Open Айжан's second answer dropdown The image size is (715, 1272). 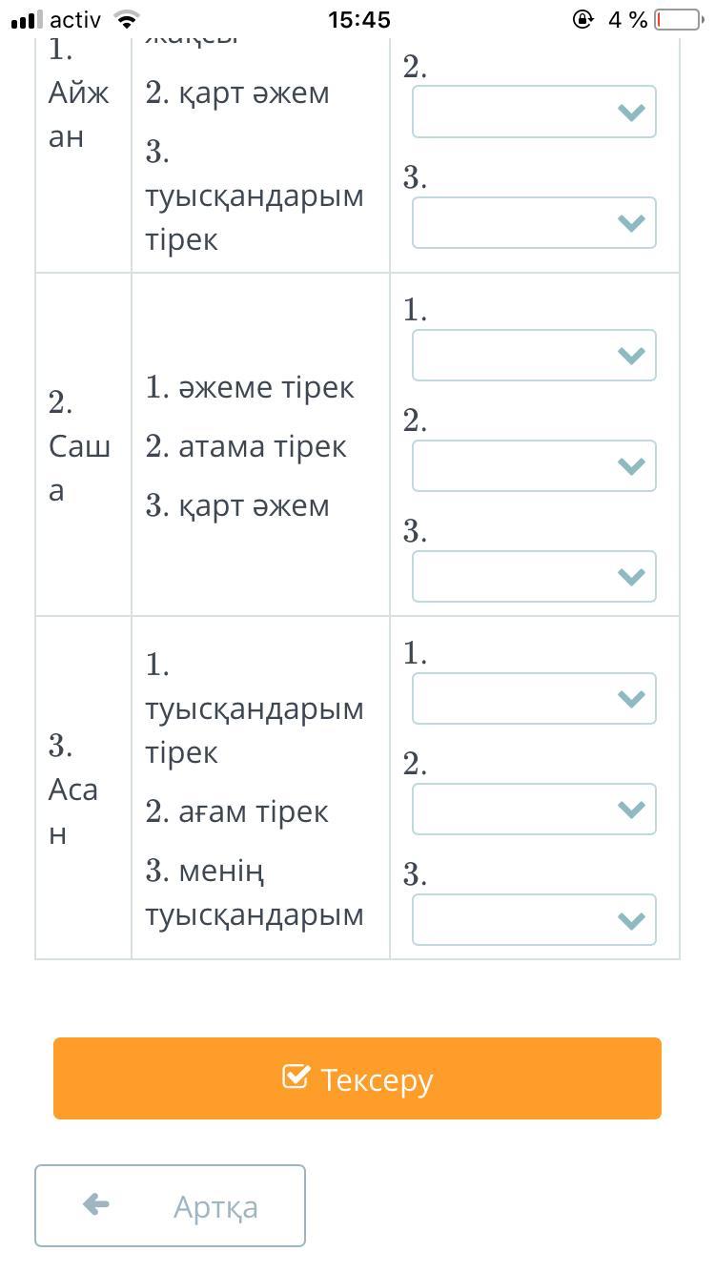point(534,112)
